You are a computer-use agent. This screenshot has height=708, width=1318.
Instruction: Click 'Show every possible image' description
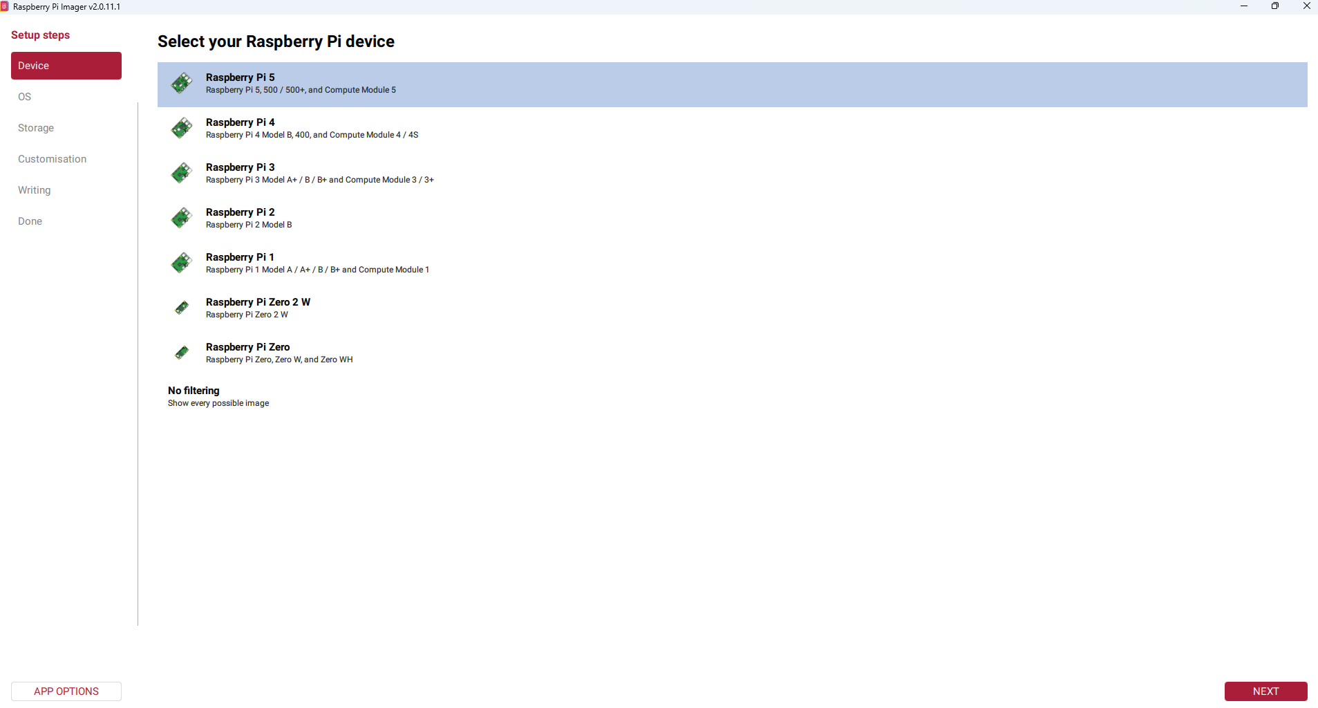click(x=218, y=403)
